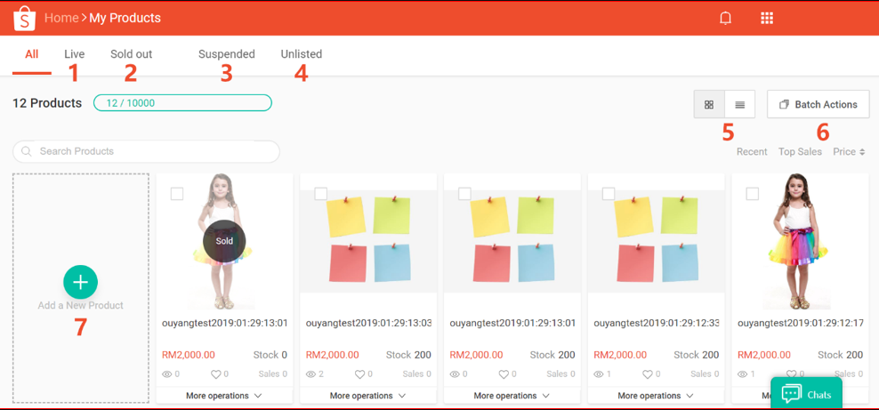Open Batch Actions
This screenshot has width=879, height=410.
[819, 104]
